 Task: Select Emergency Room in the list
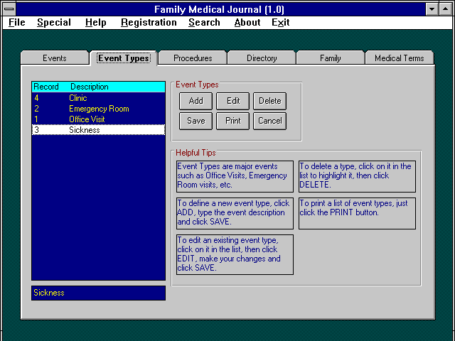(99, 109)
